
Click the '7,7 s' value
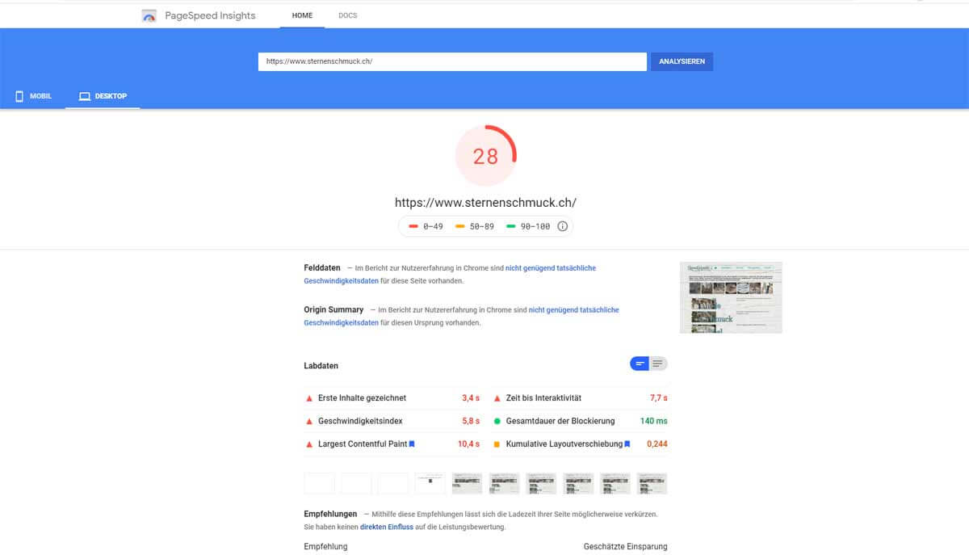coord(659,398)
